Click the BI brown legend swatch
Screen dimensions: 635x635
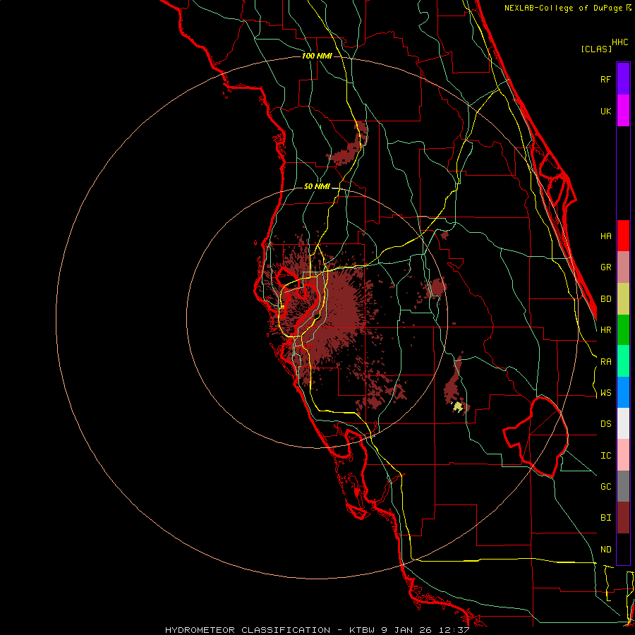tap(623, 518)
